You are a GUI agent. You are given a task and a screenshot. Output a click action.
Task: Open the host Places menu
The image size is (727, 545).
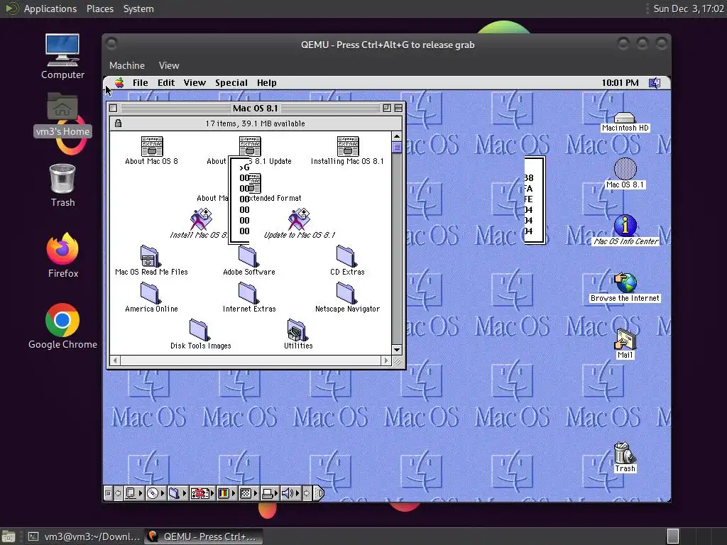click(x=99, y=9)
